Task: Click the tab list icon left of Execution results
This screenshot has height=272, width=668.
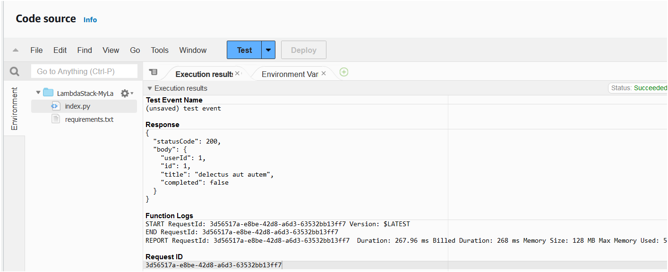Action: pyautogui.click(x=153, y=72)
